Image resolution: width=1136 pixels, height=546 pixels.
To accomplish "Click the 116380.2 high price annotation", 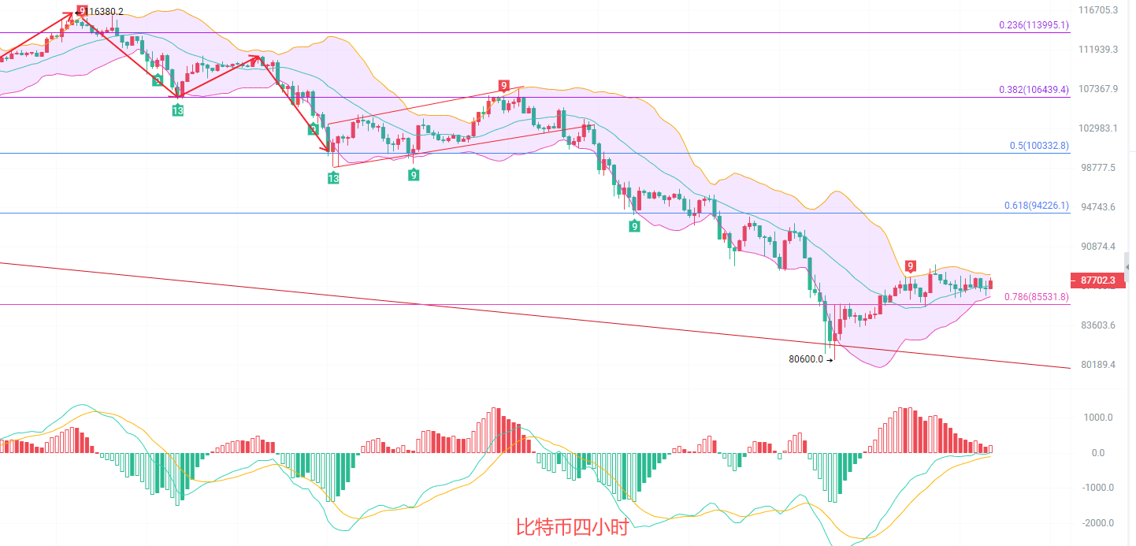I will 105,12.
